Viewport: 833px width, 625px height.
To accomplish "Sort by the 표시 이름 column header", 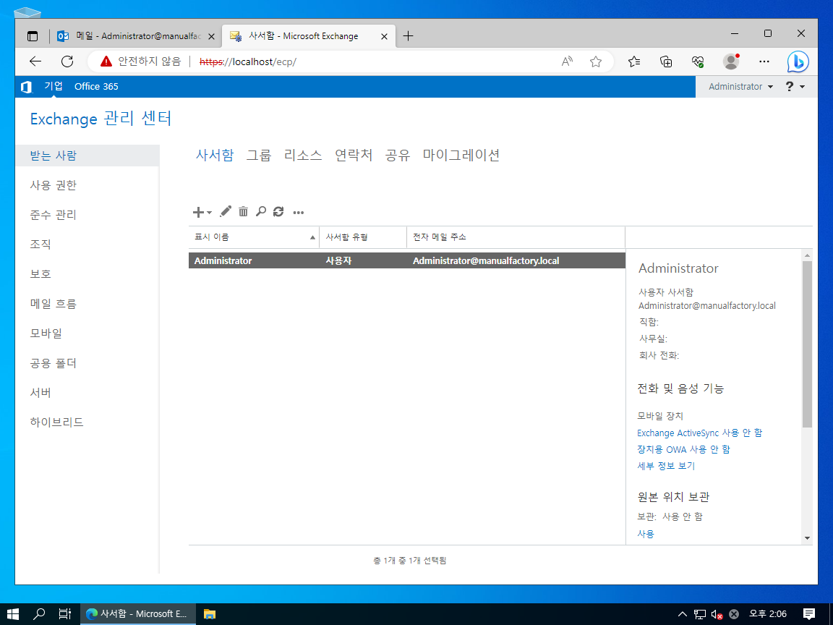I will (254, 237).
